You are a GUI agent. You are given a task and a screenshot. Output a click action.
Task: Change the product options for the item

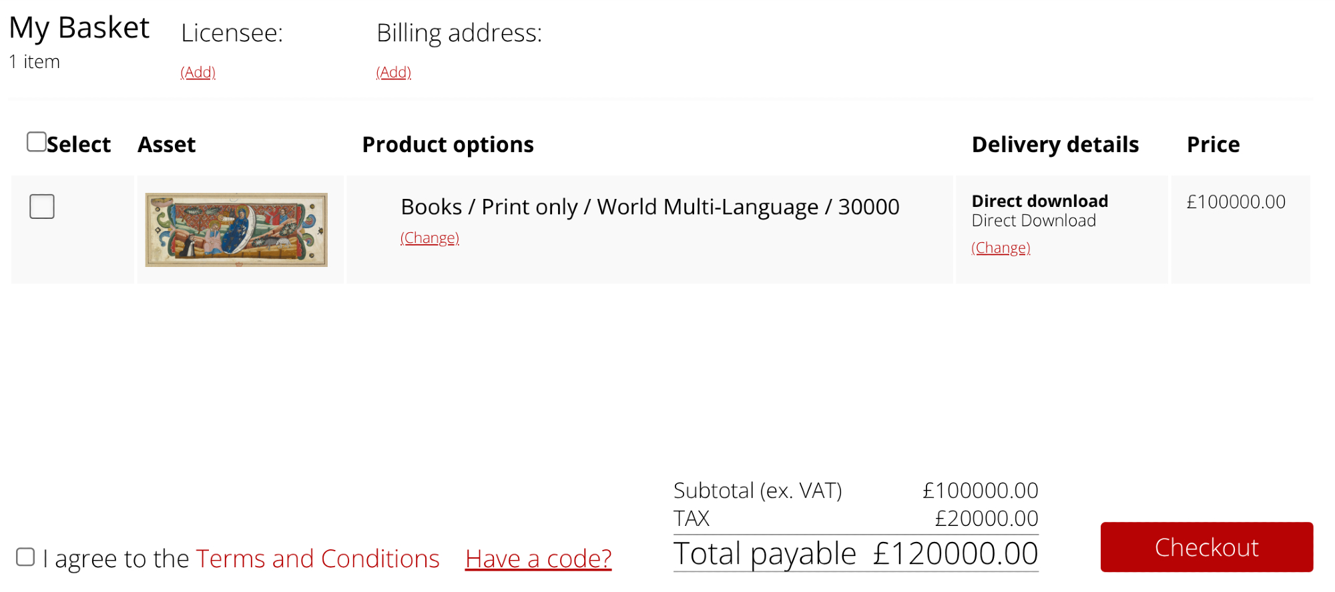(x=430, y=238)
